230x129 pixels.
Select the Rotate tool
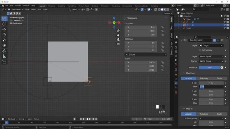4,35
